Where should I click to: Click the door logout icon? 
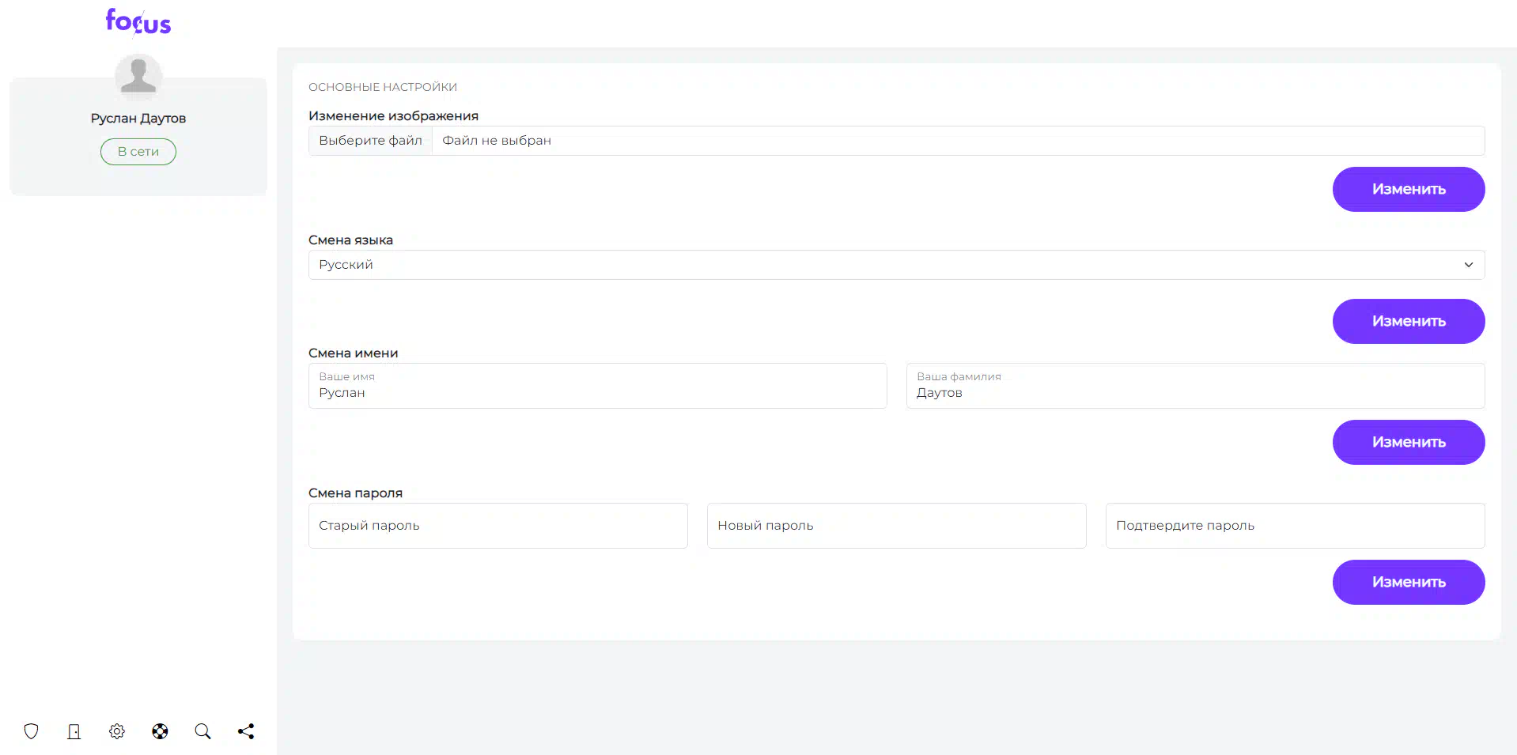74,731
